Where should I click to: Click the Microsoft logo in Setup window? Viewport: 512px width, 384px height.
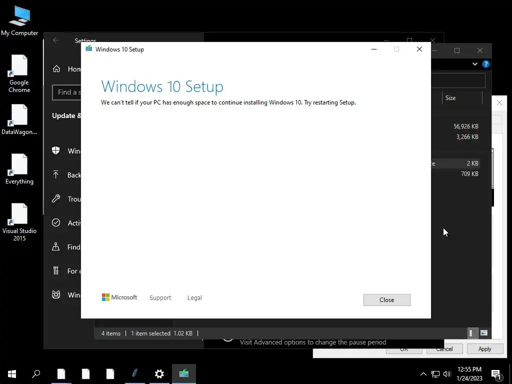tap(119, 297)
